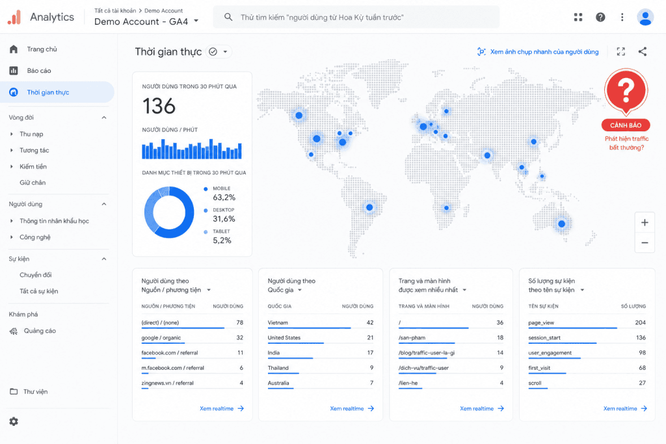The image size is (666, 444).
Task: Click Xem realtime under event count card
Action: 625,408
